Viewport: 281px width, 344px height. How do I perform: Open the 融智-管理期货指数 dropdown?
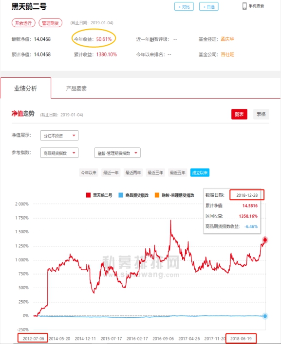click(117, 153)
